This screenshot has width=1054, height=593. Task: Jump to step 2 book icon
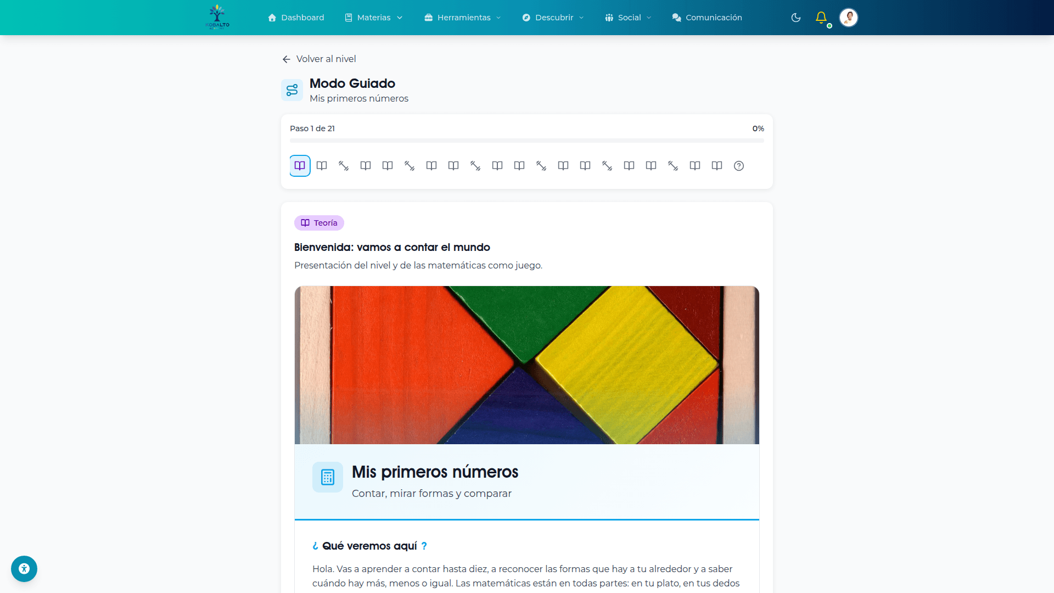pyautogui.click(x=322, y=166)
